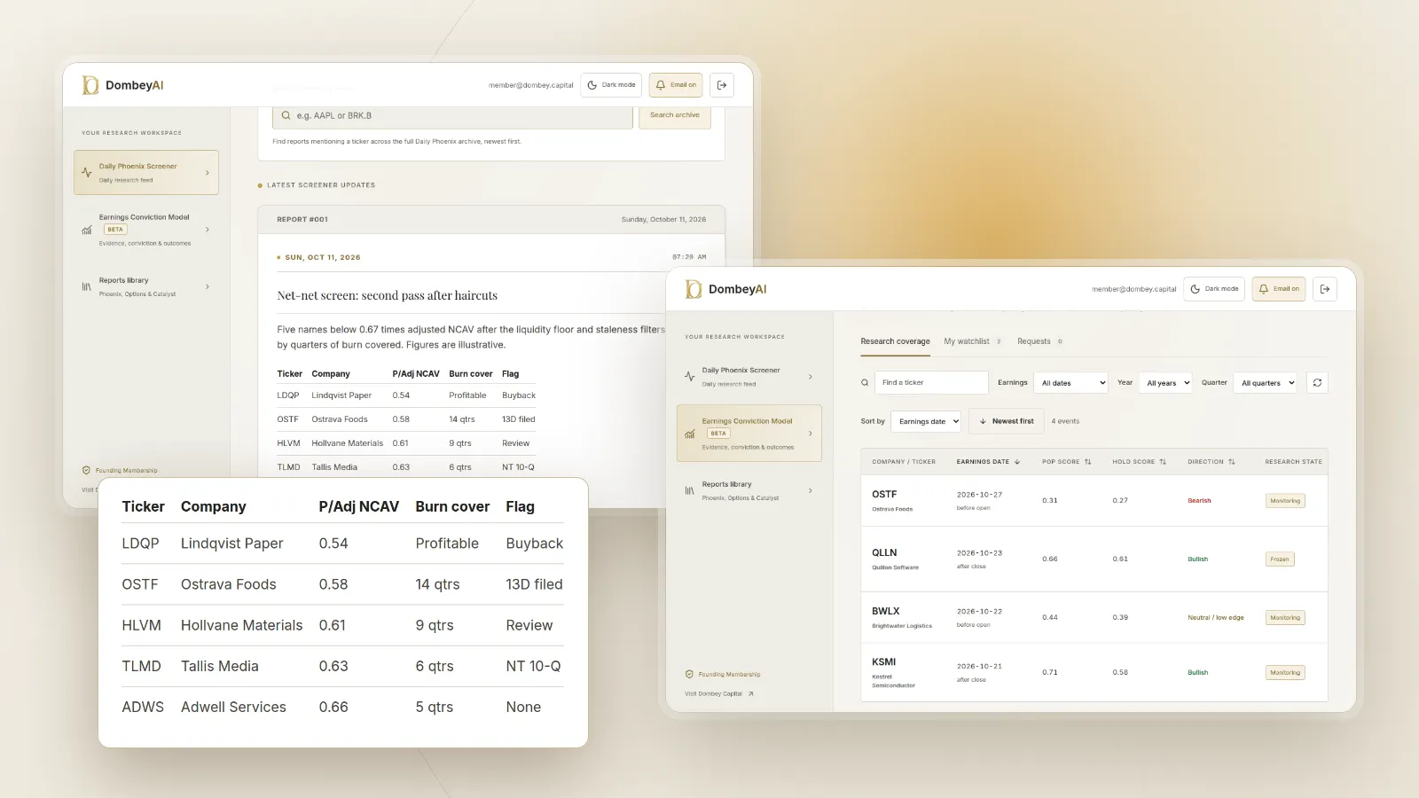This screenshot has width=1419, height=798.
Task: Open the Year All years dropdown
Action: pyautogui.click(x=1166, y=383)
